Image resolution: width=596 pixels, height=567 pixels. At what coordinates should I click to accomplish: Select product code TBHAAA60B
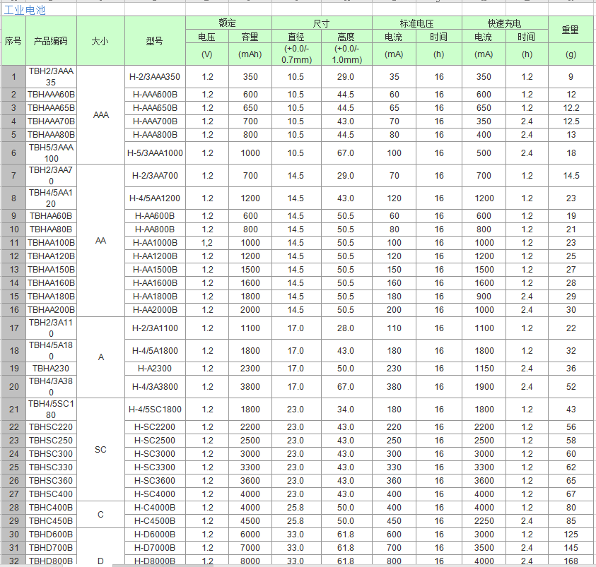click(x=51, y=95)
